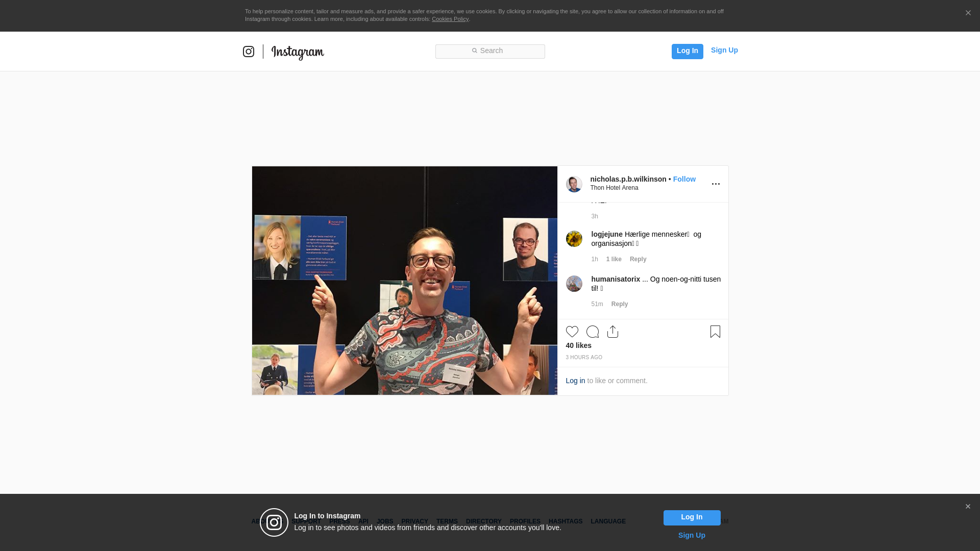Reply to logjejune comment
The image size is (980, 551).
pyautogui.click(x=638, y=259)
